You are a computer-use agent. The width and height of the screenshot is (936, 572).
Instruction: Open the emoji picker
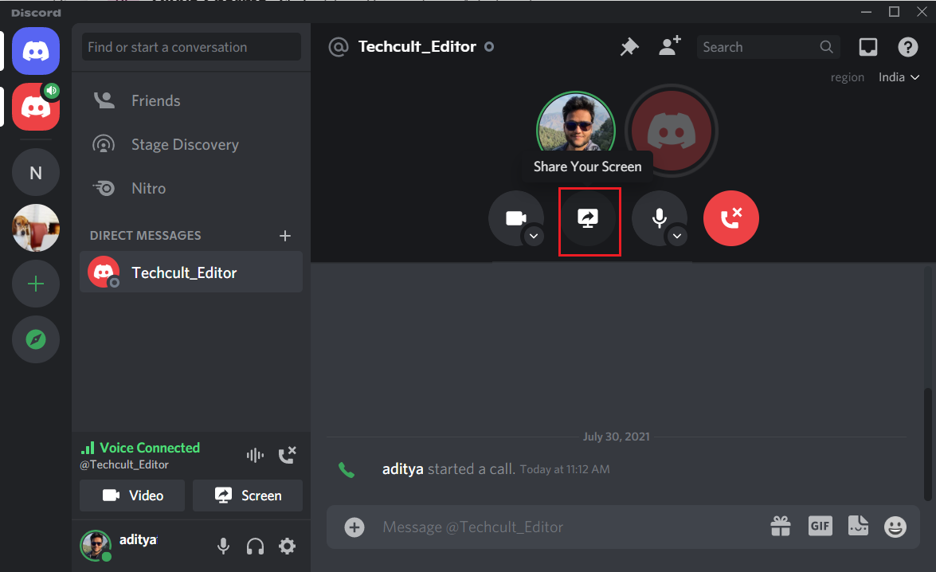(x=895, y=527)
